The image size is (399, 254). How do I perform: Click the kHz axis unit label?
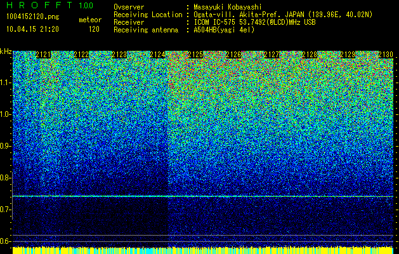click(6, 51)
